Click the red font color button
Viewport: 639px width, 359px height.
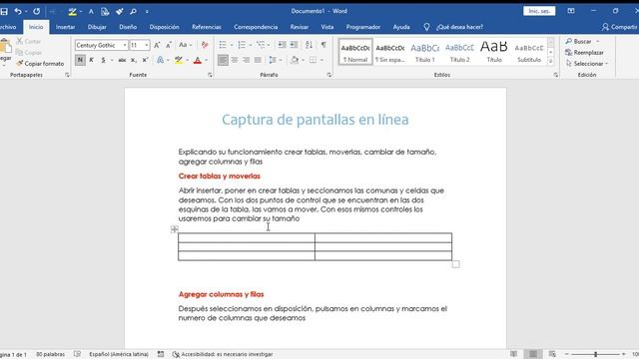point(198,60)
